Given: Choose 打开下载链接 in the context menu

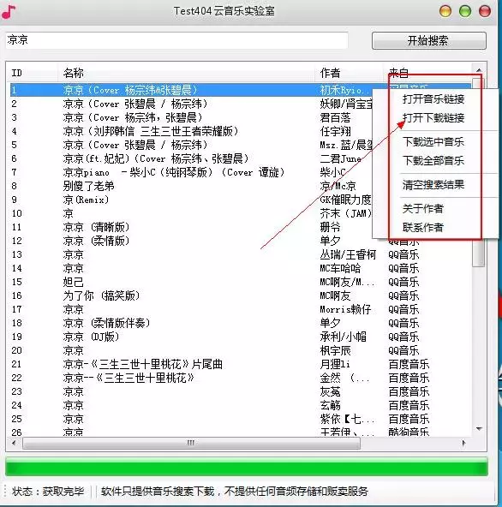Looking at the screenshot, I should point(433,117).
